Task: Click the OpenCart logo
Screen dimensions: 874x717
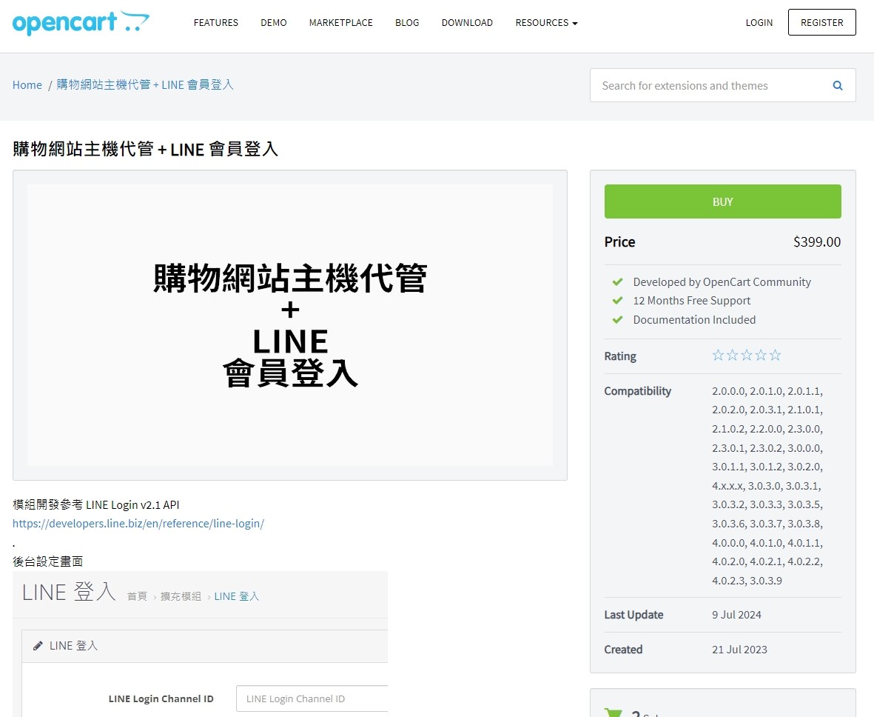Action: 81,23
